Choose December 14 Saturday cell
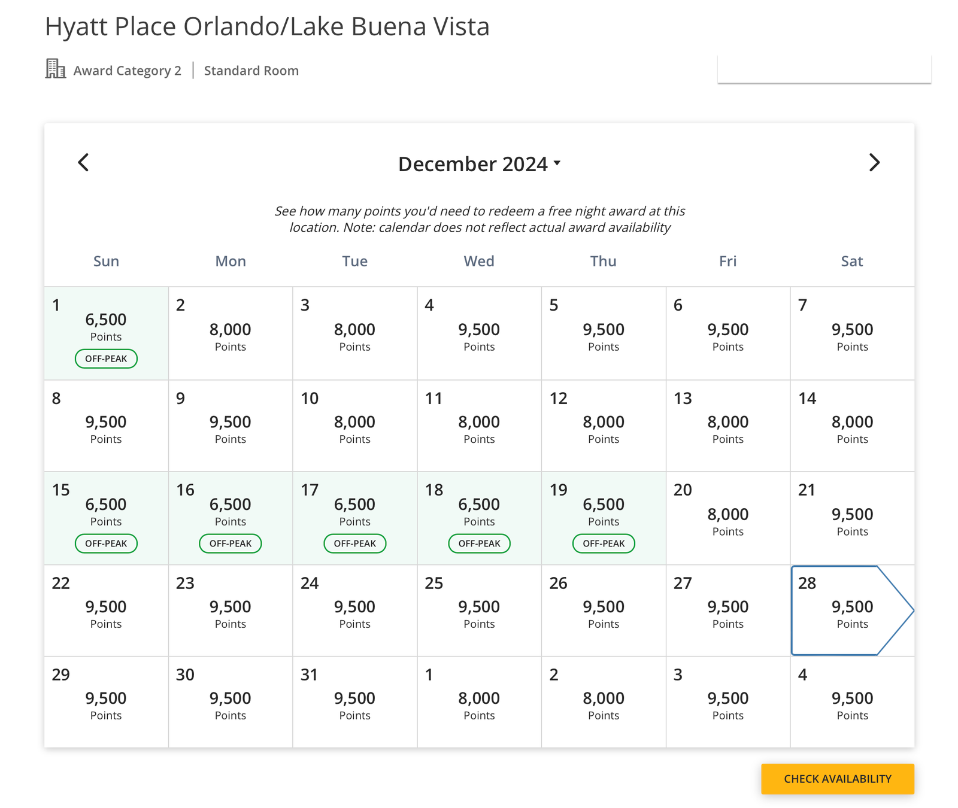Image resolution: width=958 pixels, height=808 pixels. pos(852,426)
